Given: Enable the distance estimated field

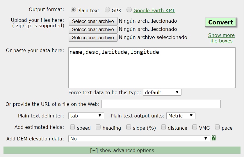Looking at the screenshot, I should 163,127.
